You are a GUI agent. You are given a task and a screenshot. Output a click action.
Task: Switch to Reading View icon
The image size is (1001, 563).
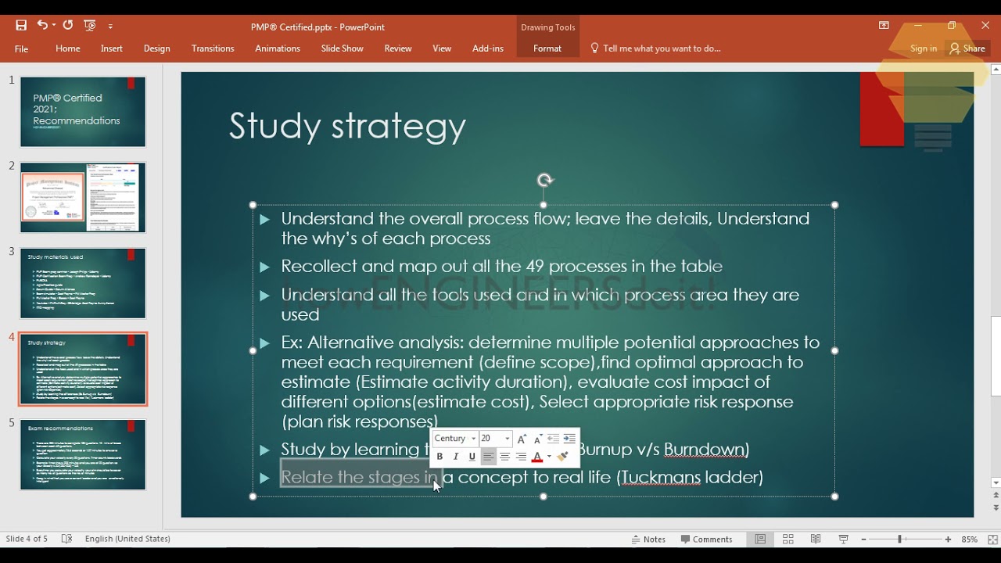tap(816, 540)
